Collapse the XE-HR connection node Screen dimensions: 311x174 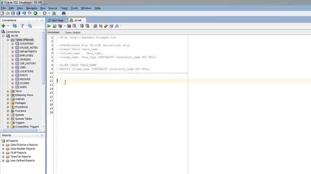point(3,36)
